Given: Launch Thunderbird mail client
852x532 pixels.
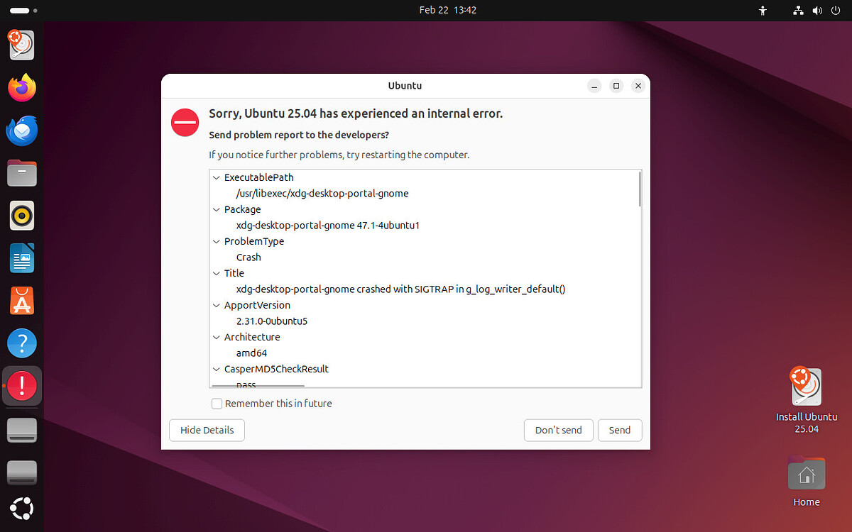Looking at the screenshot, I should 21,131.
